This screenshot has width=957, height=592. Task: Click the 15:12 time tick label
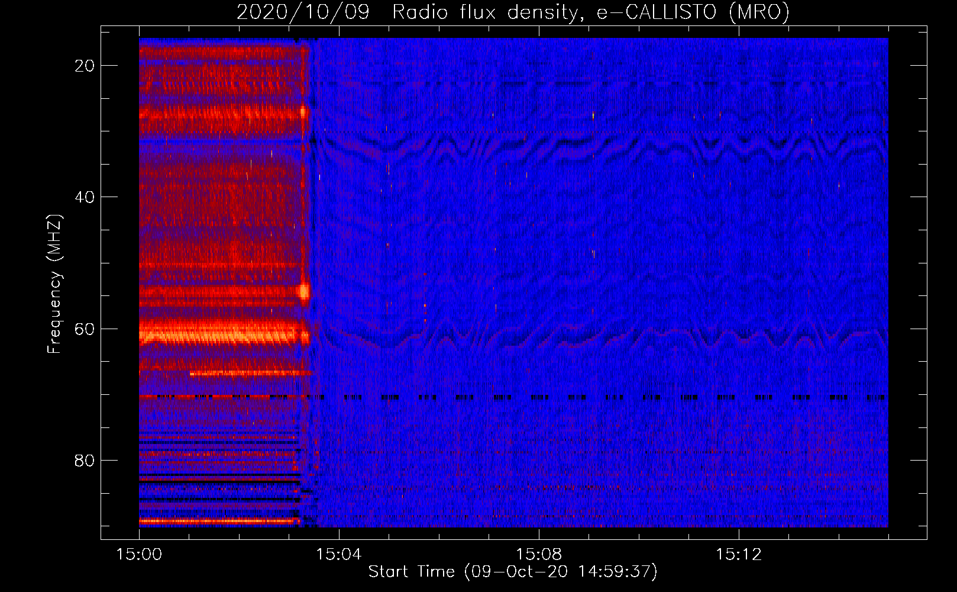(x=738, y=555)
